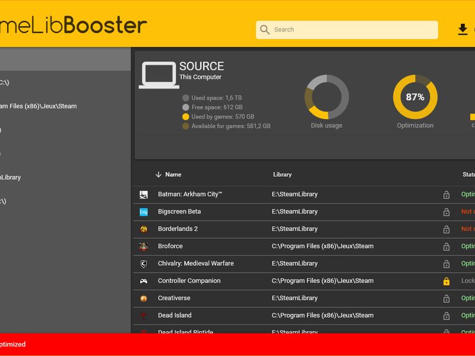Select Bigscreen Beta row name

179,212
